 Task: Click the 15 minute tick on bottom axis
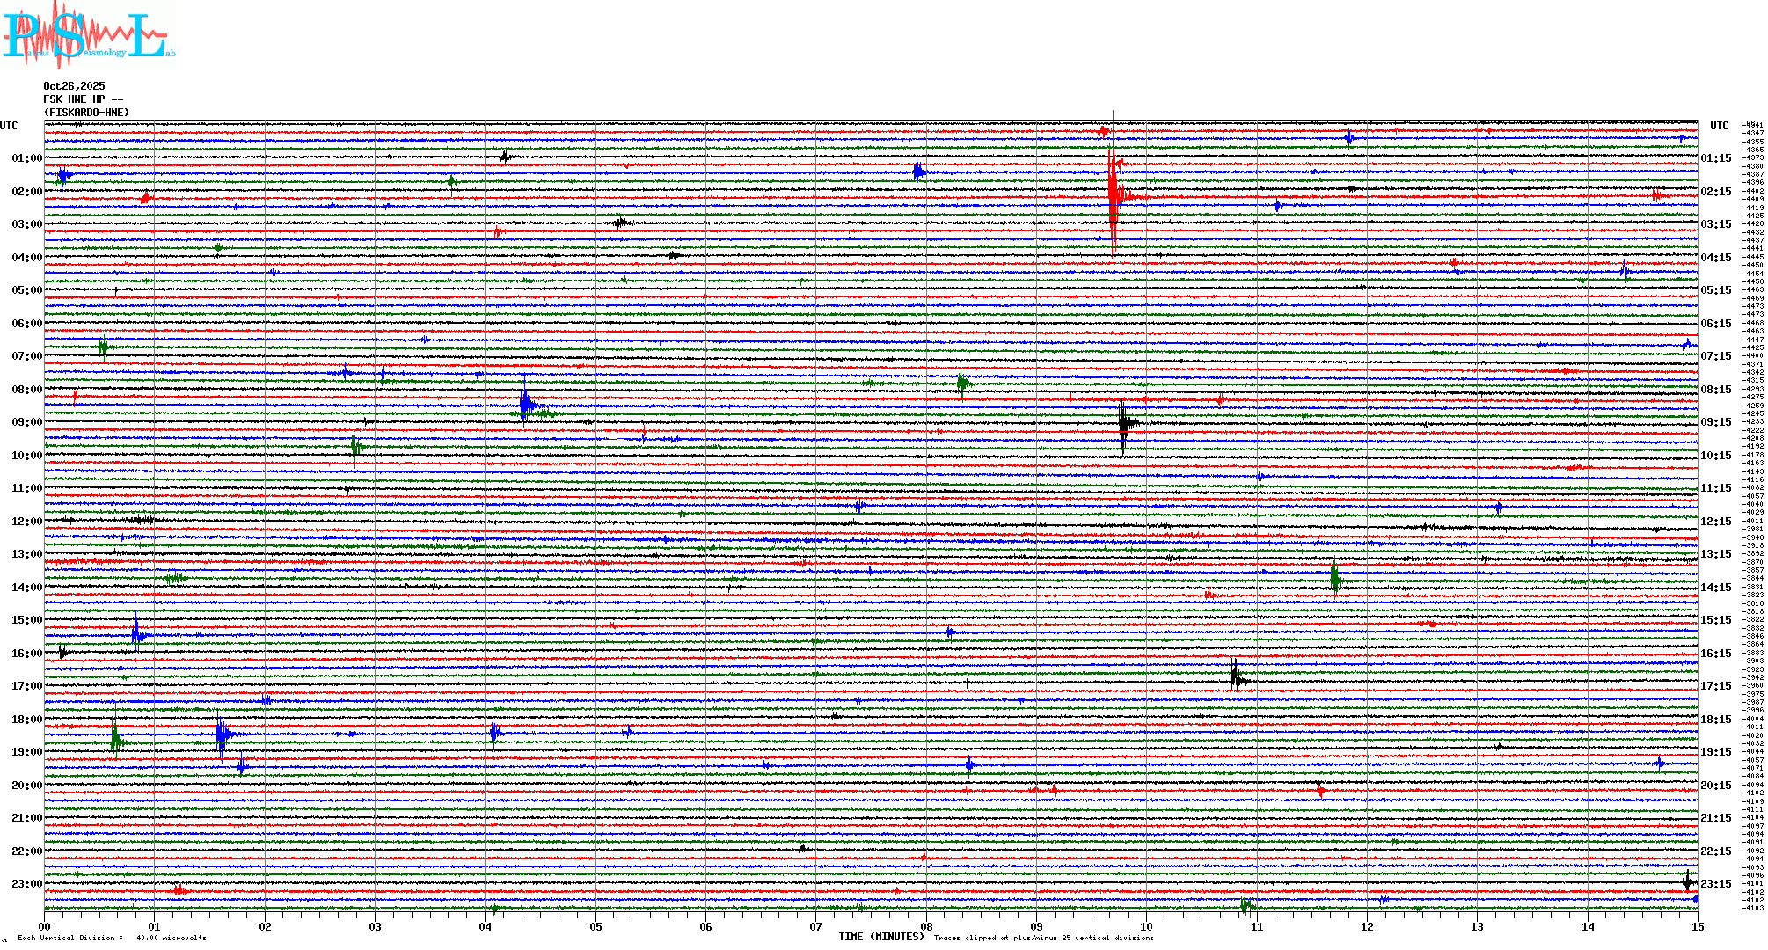[1697, 927]
